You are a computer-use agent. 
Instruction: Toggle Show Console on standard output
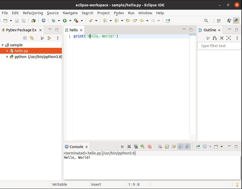click(x=181, y=147)
